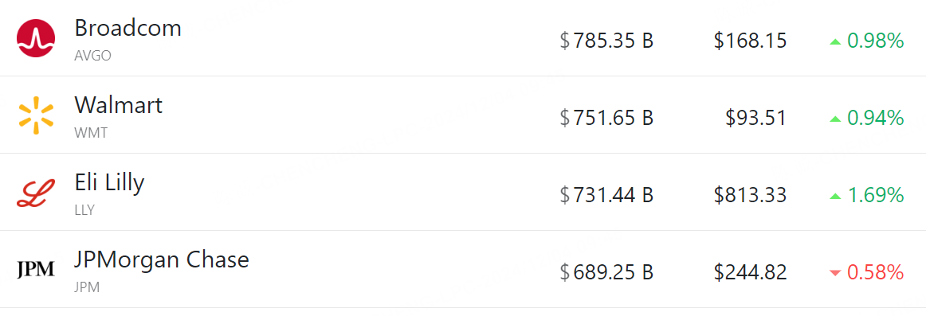
Task: Click JPMorgan market cap $689.25 B
Action: (606, 272)
